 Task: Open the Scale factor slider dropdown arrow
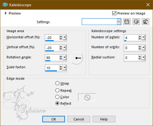[65, 68]
